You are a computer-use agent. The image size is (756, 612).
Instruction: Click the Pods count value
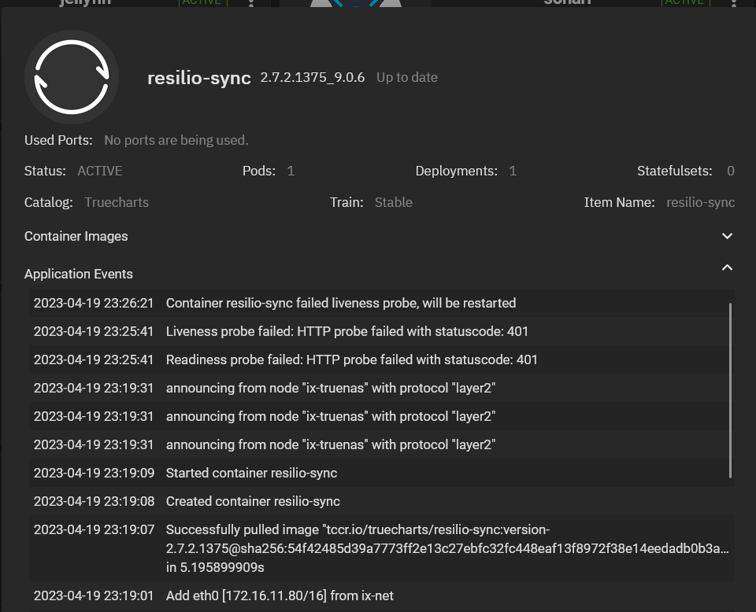tap(291, 171)
